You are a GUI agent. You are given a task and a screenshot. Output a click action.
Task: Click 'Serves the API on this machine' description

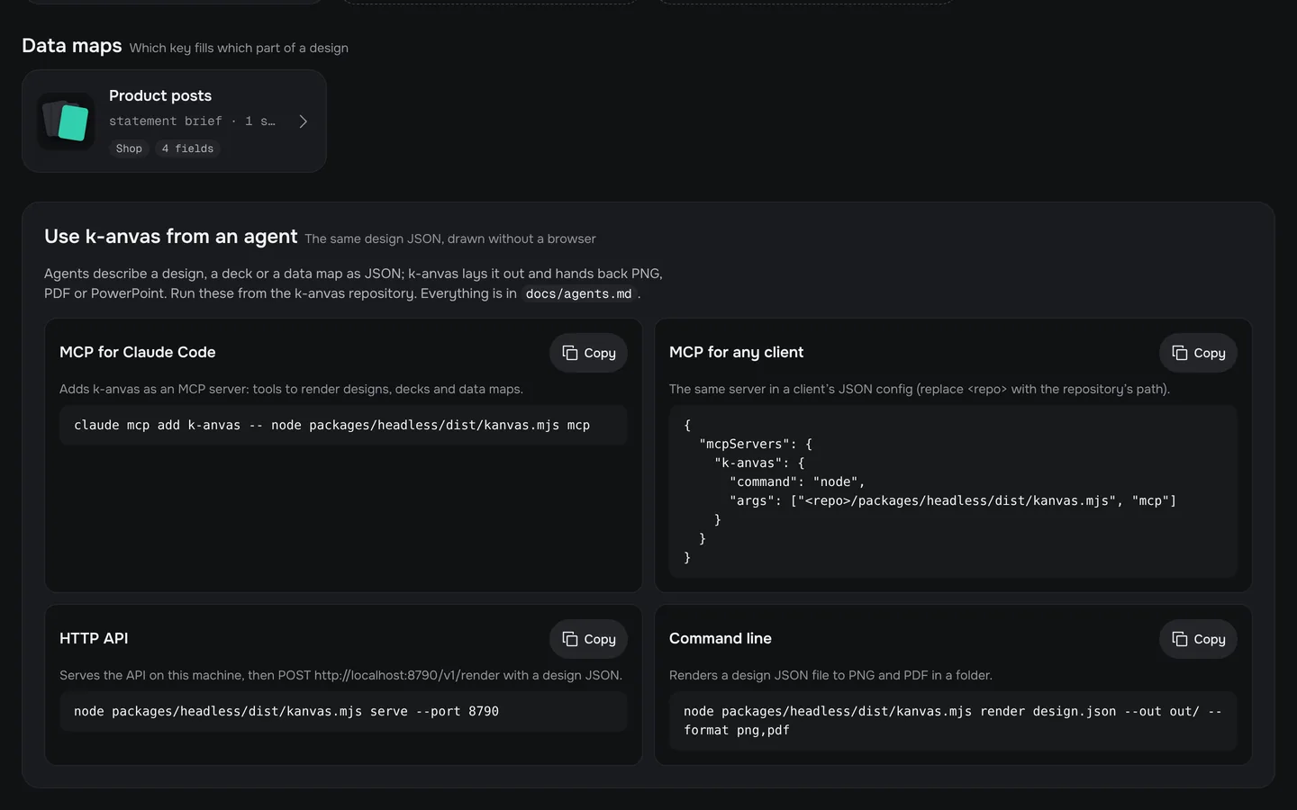340,675
